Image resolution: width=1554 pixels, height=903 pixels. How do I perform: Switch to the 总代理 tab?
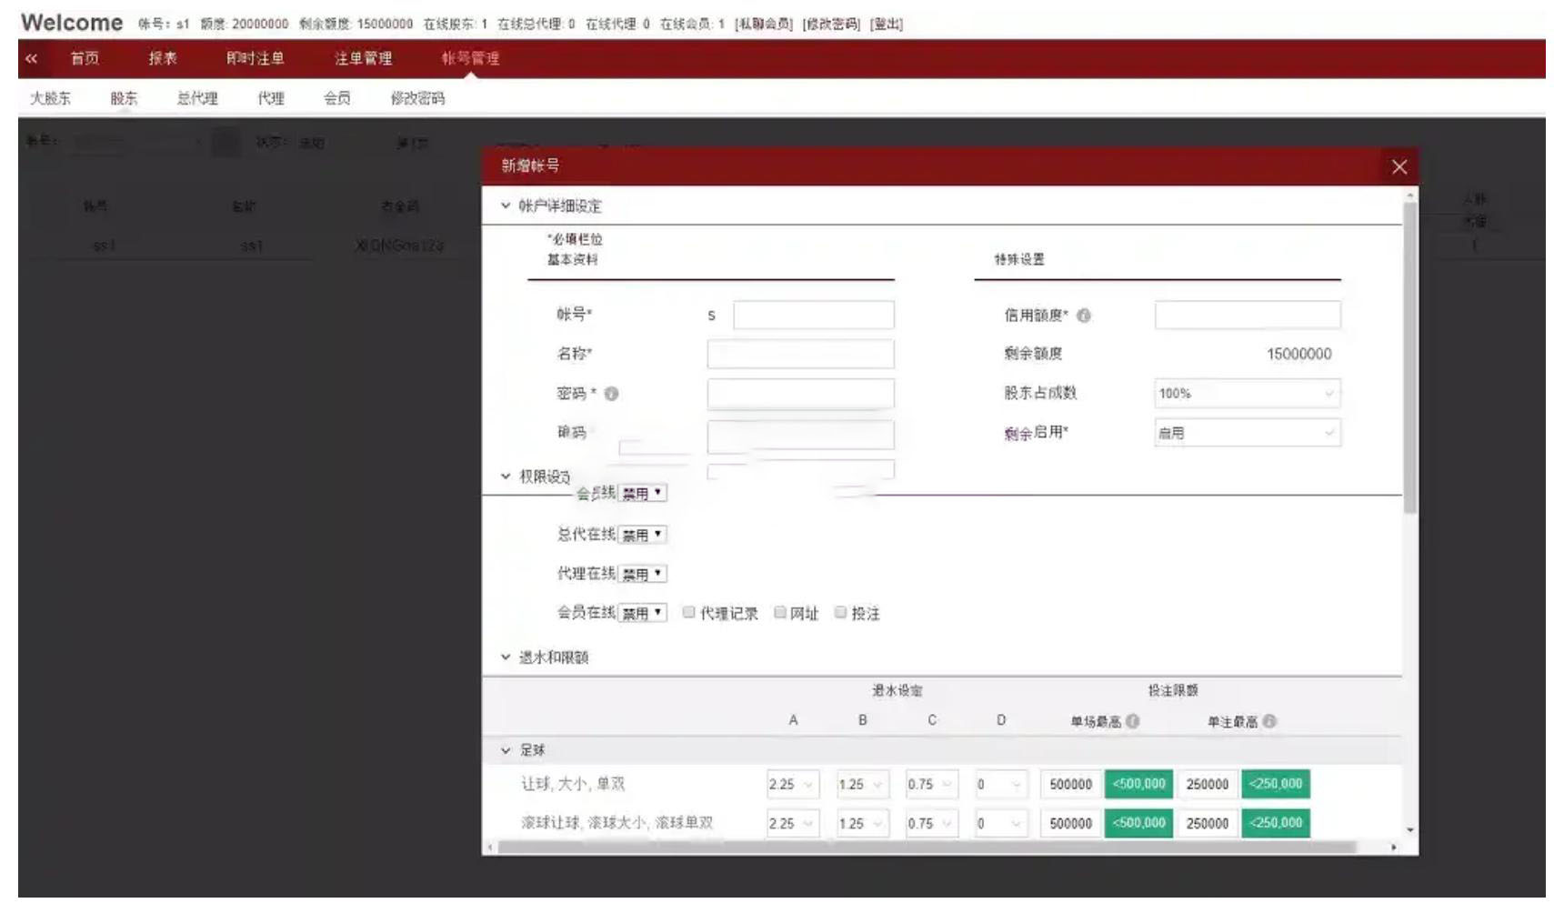point(197,98)
